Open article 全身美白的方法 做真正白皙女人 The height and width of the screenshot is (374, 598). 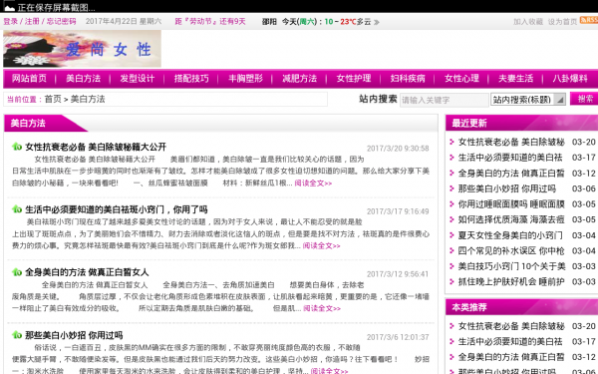[x=87, y=272]
